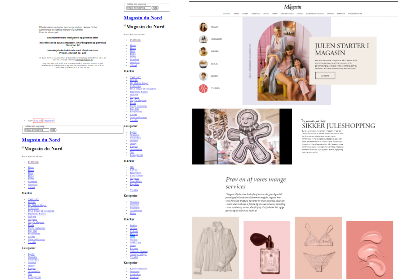Open the Danefæ brand link
The width and height of the screenshot is (398, 279).
click(134, 234)
